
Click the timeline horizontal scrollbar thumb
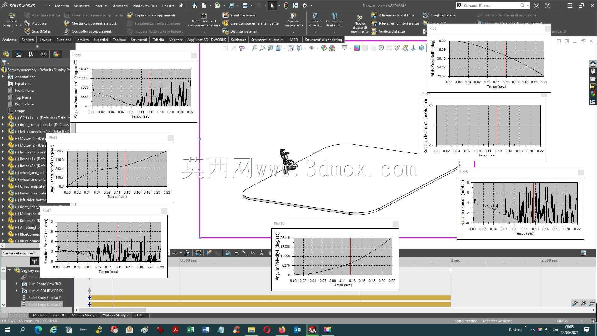[x=113, y=310]
